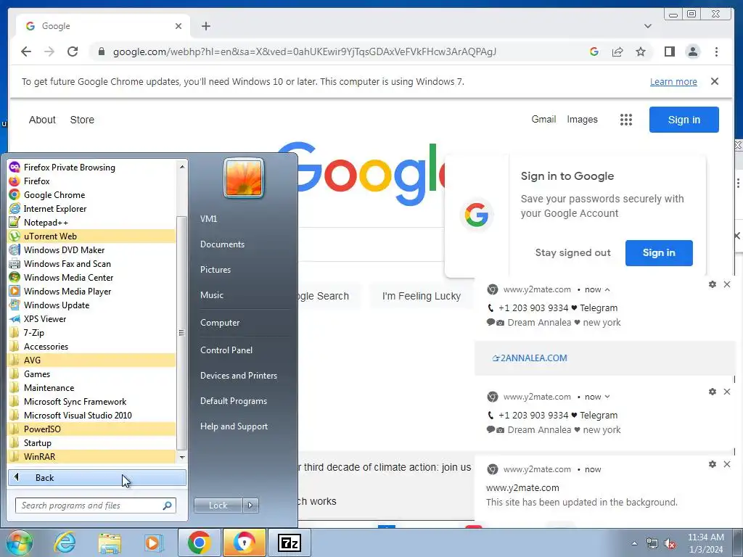Click the volume muted tray icon

coord(670,544)
